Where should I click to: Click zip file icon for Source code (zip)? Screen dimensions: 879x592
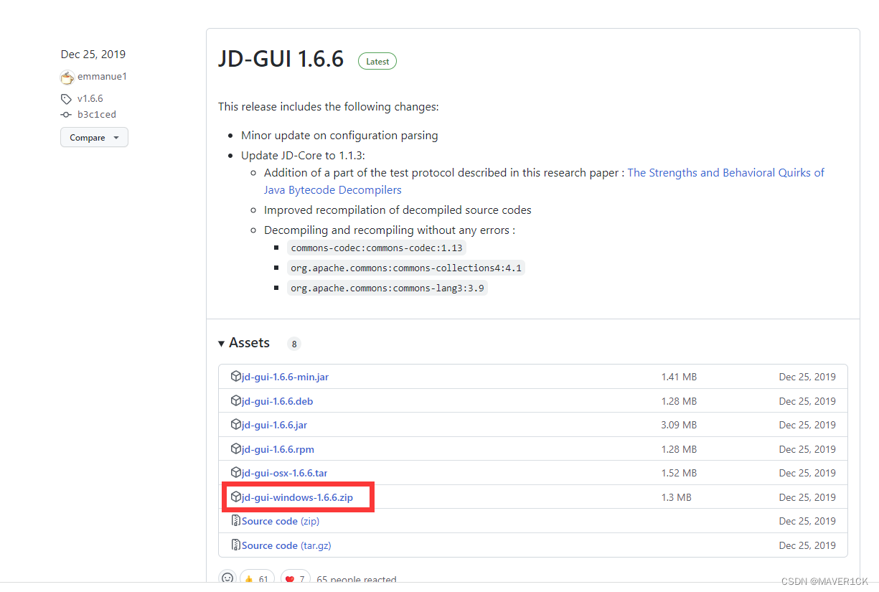236,521
